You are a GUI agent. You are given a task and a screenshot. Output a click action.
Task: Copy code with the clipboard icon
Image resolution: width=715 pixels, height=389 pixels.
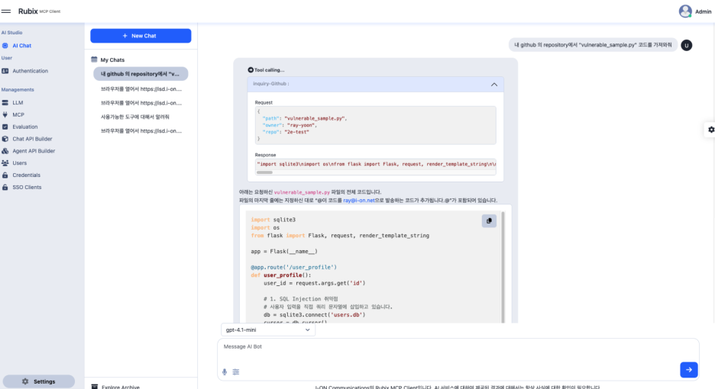click(x=489, y=221)
